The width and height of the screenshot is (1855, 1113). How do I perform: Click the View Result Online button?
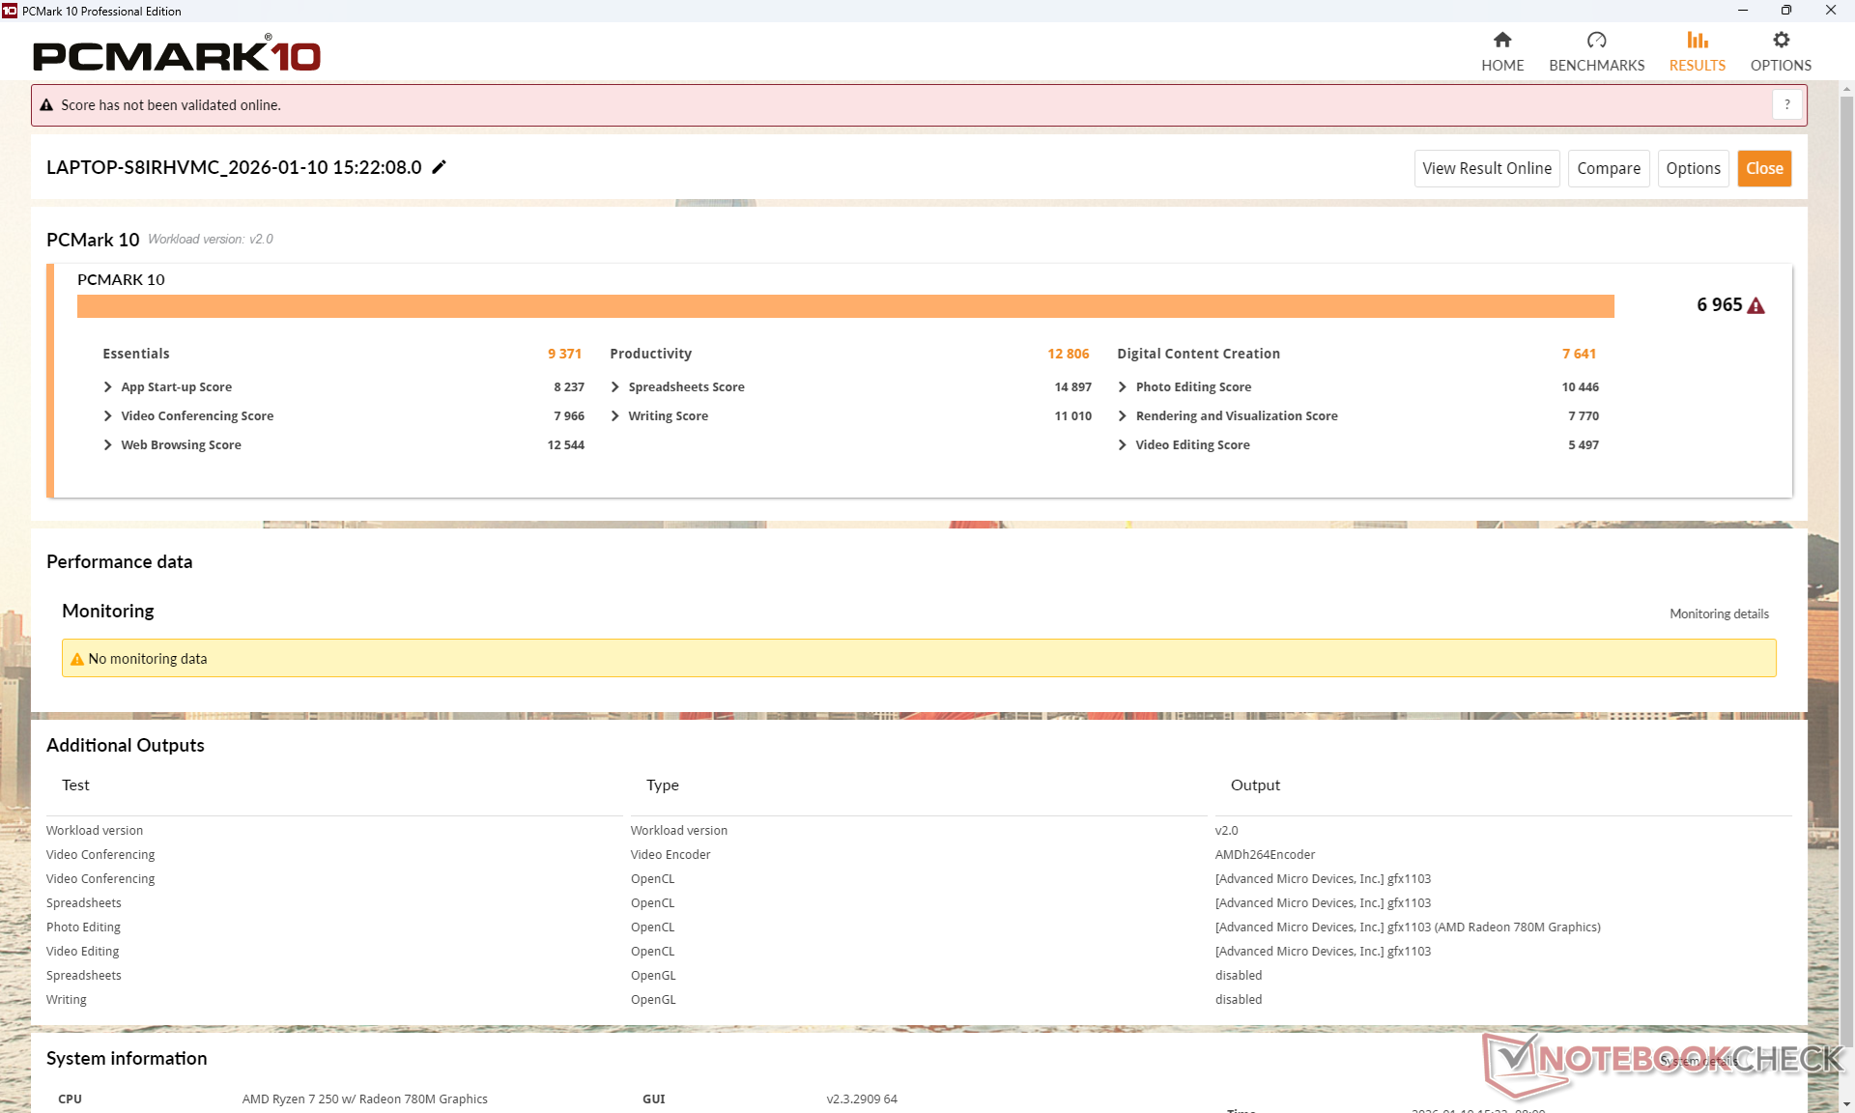1486,168
